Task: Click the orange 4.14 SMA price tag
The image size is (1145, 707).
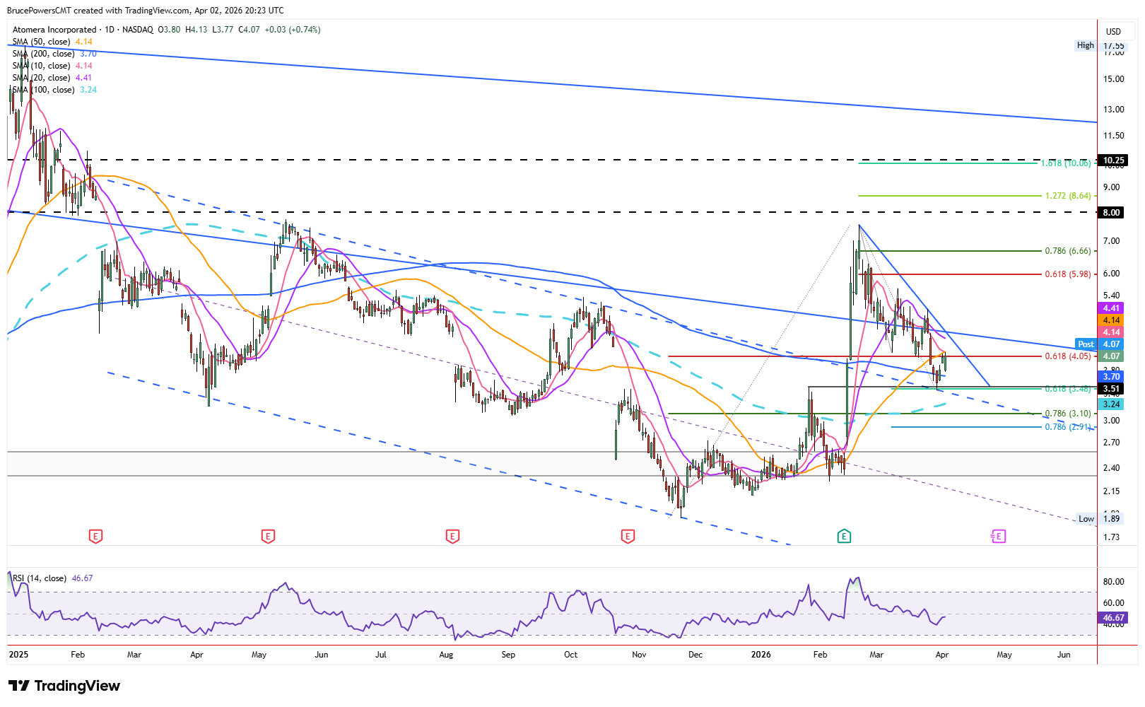Action: [1111, 320]
